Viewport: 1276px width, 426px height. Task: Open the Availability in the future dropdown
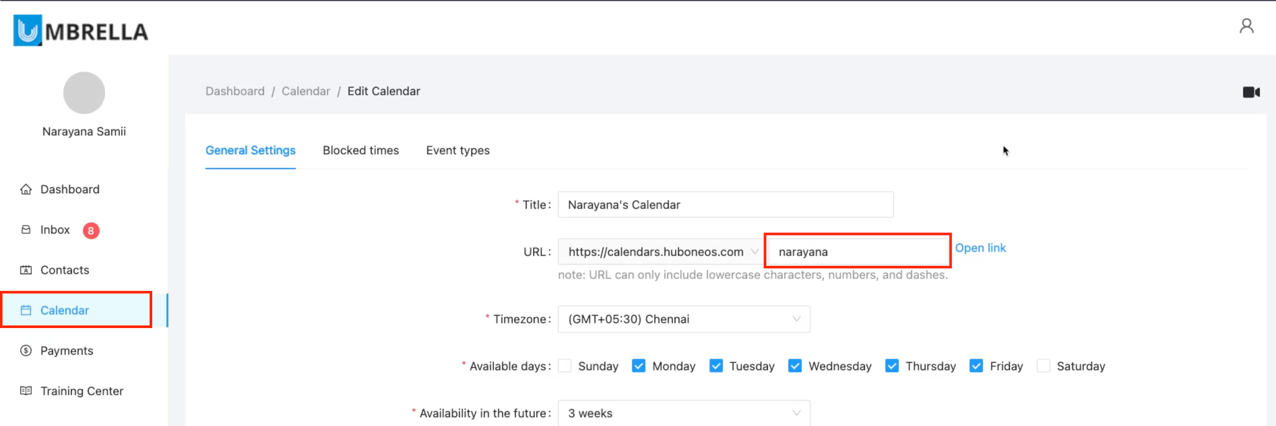click(x=684, y=413)
